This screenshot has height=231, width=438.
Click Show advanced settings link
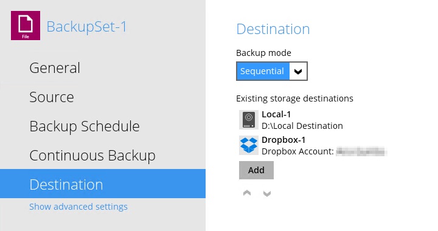tap(78, 207)
